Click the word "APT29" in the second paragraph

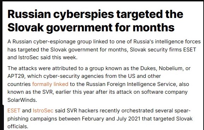[x=16, y=76]
